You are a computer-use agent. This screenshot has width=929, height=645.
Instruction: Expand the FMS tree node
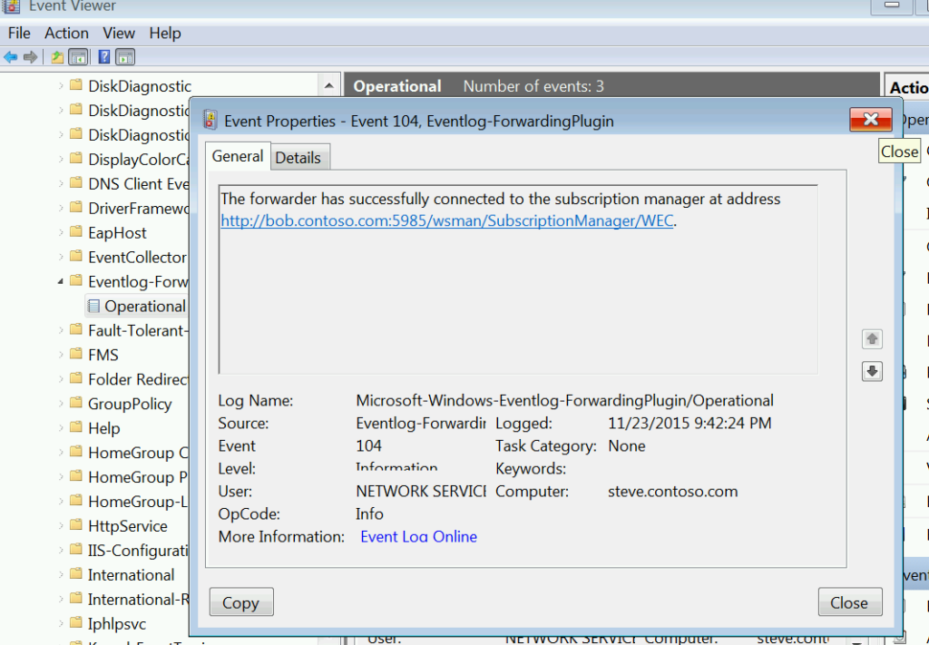click(61, 355)
